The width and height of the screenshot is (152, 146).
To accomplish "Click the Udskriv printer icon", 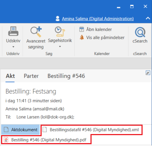I will point(13,31).
